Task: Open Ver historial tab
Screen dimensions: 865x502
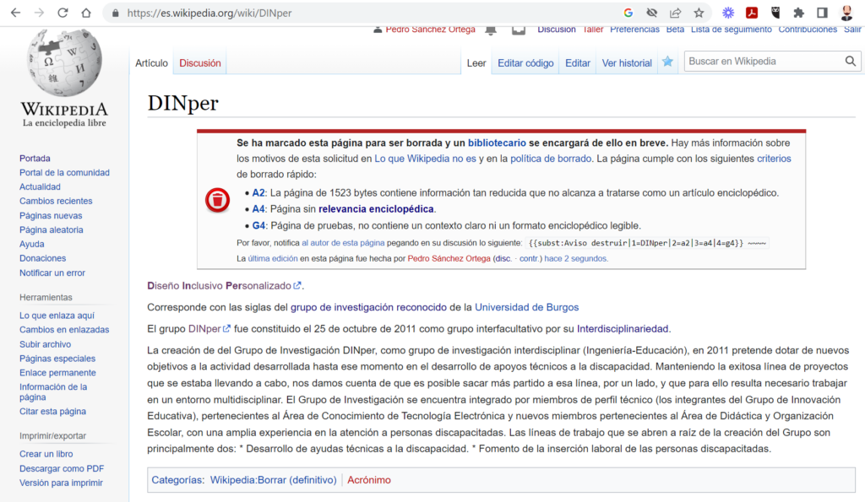Action: (x=627, y=62)
